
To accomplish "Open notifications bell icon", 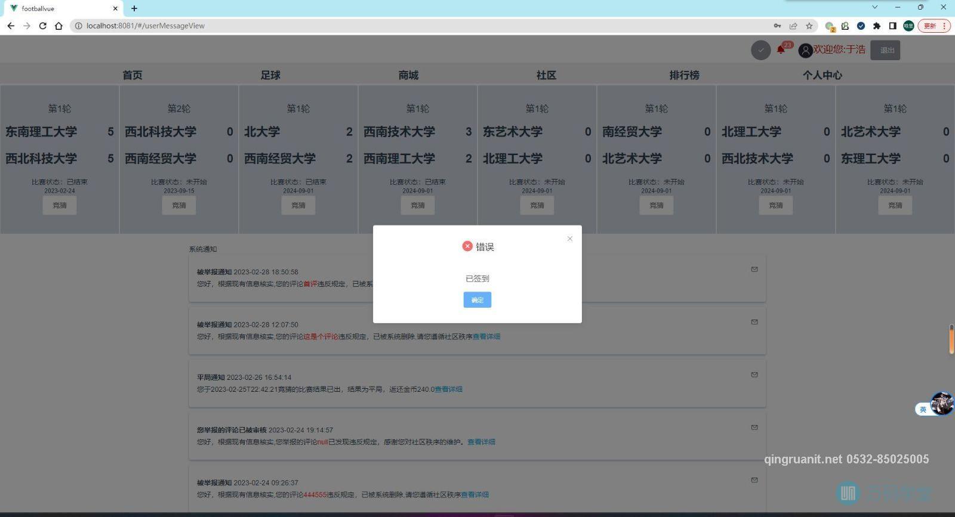I will (781, 50).
